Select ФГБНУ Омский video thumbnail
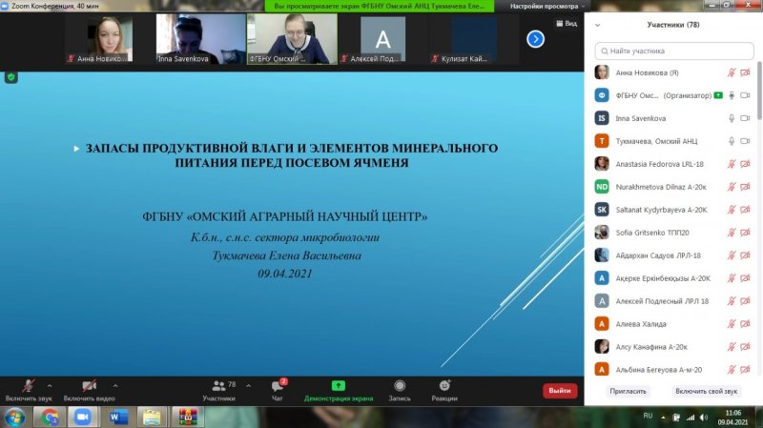Viewport: 763px width, 428px height. pyautogui.click(x=292, y=39)
